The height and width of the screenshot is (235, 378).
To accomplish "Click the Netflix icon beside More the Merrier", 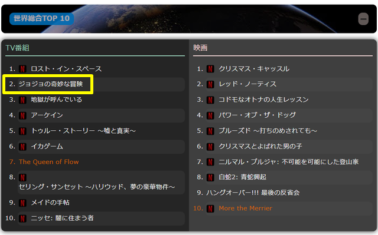I will tap(210, 208).
